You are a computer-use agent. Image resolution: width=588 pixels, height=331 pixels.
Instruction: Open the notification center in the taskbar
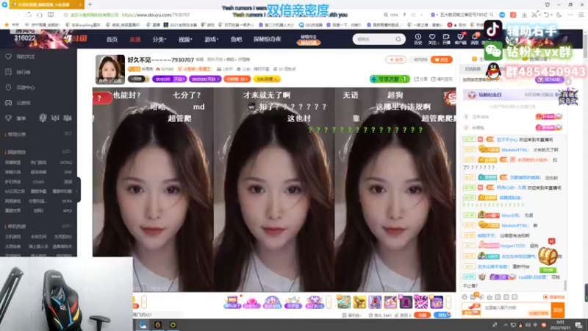click(x=578, y=324)
